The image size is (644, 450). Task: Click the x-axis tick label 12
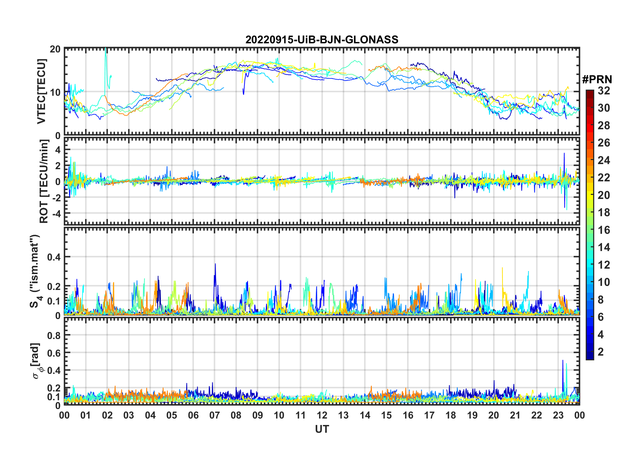click(322, 415)
